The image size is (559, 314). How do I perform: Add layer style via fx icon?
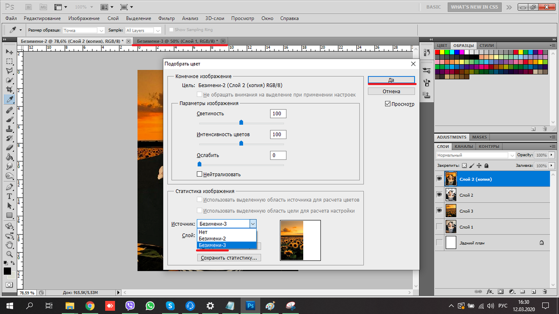tap(490, 292)
